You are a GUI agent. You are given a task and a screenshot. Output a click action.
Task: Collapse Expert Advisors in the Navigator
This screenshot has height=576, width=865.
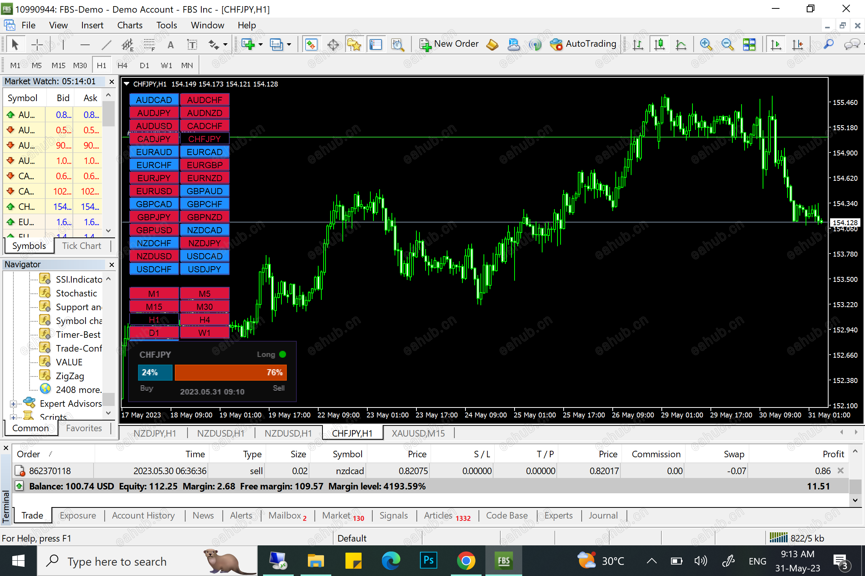(x=14, y=403)
